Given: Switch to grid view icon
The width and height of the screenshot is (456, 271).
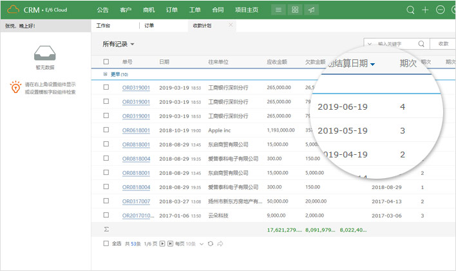Looking at the screenshot, I should (x=294, y=10).
